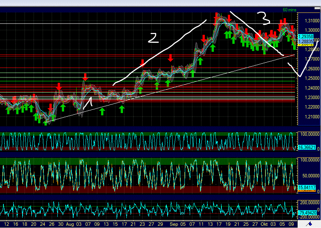The width and height of the screenshot is (321, 228).
Task: Click the red sell arrow near the Sep 13 high
Action: point(204,38)
